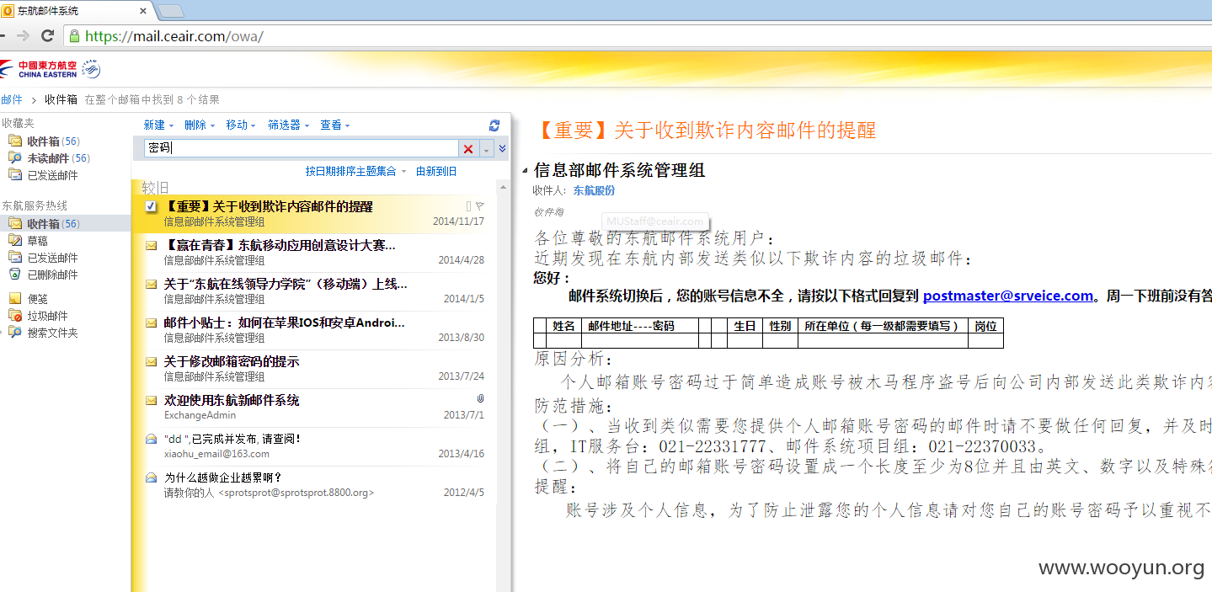1212x592 pixels.
Task: Click the message list scrollbar up arrow
Action: click(x=502, y=186)
